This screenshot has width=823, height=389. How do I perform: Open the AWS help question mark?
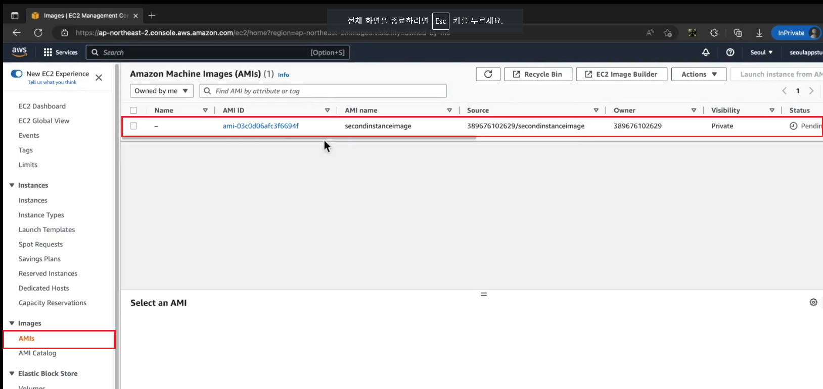[x=730, y=52]
